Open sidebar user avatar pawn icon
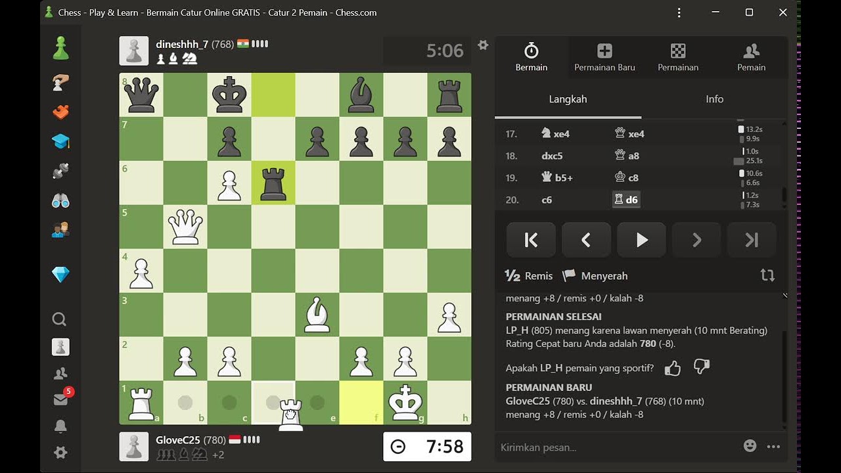Image resolution: width=841 pixels, height=473 pixels. (60, 347)
